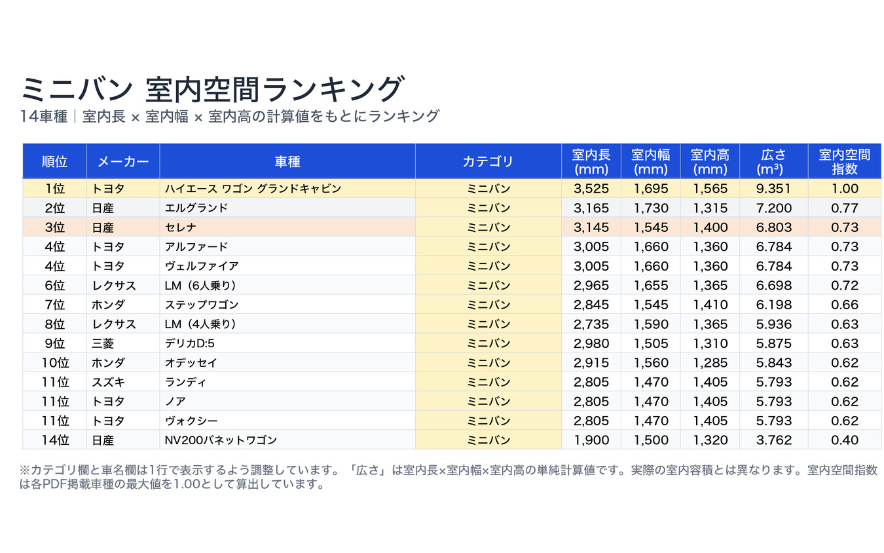Select the デリカD:5 model cell
884x553 pixels.
click(287, 343)
